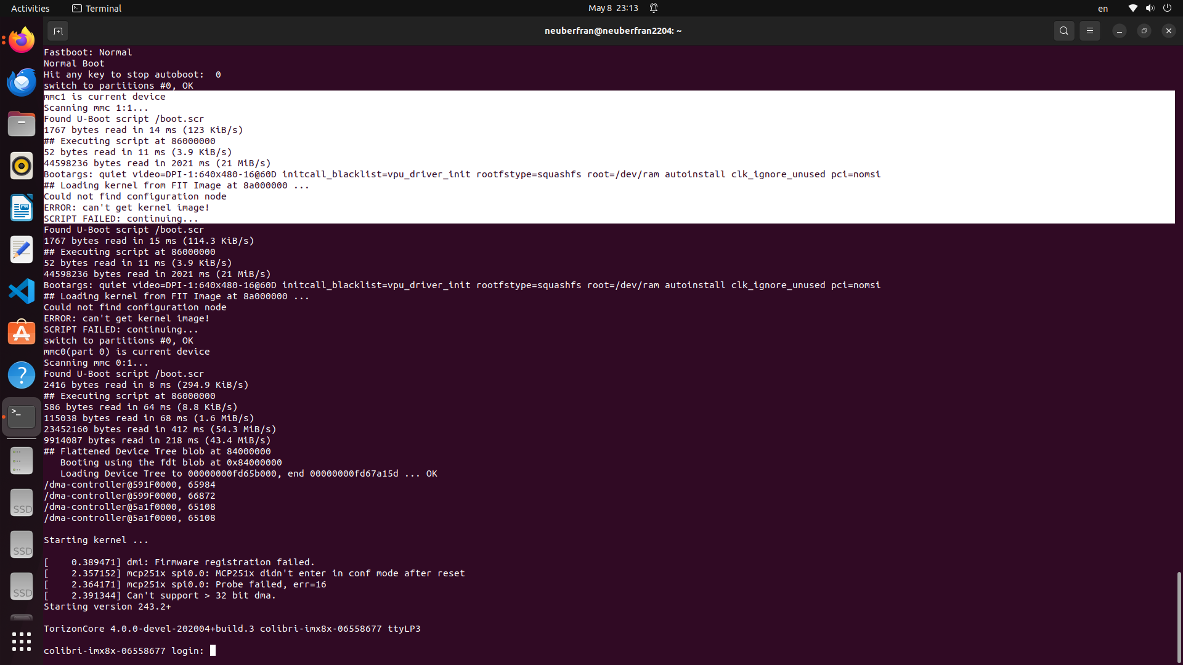Screen dimensions: 1183x665
Task: Click 'dmi: Firmware registration failed.' line
Action: pos(179,562)
